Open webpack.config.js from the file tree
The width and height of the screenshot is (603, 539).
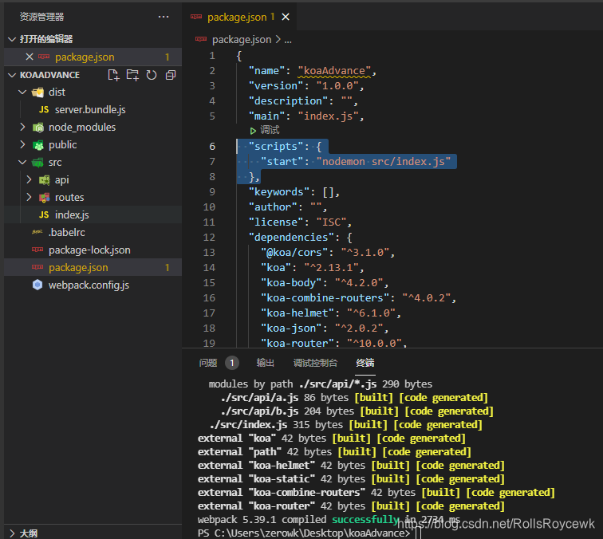pos(89,285)
